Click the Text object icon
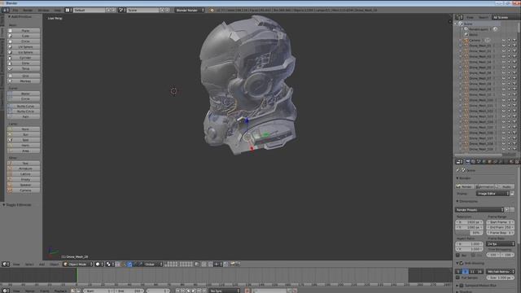The height and width of the screenshot is (293, 521). tap(10, 164)
